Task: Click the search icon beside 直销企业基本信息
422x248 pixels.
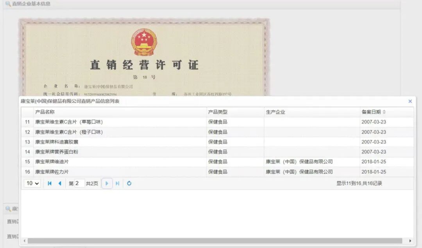Action: [8, 4]
